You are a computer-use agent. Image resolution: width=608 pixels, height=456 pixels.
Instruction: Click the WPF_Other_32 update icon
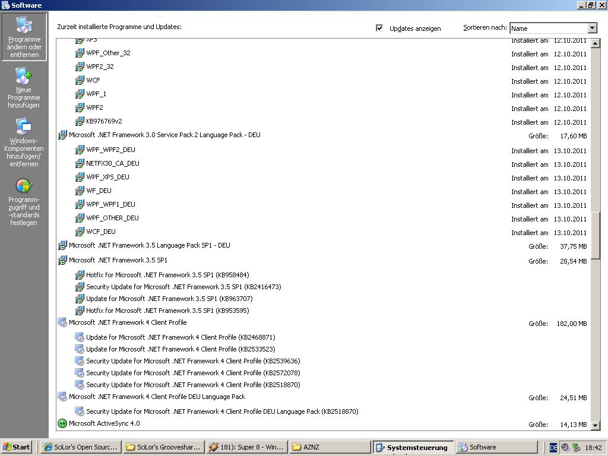click(80, 53)
